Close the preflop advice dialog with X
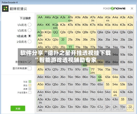Screen dimensions: 137x114 (132, 8)
